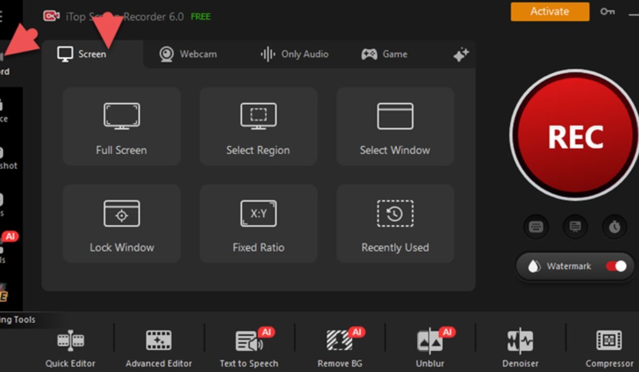This screenshot has height=372, width=639.
Task: Choose Lock Window recording mode
Action: pos(121,224)
